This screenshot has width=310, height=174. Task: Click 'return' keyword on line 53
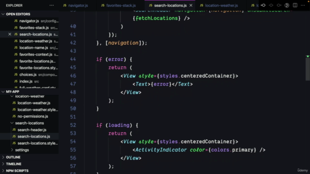tap(117, 133)
